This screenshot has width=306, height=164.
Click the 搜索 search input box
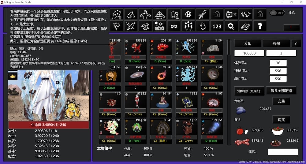tap(283, 152)
